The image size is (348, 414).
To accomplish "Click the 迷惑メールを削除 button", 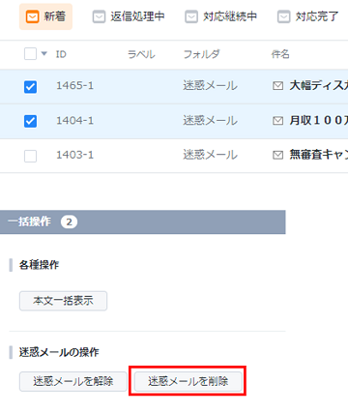I will [x=188, y=381].
